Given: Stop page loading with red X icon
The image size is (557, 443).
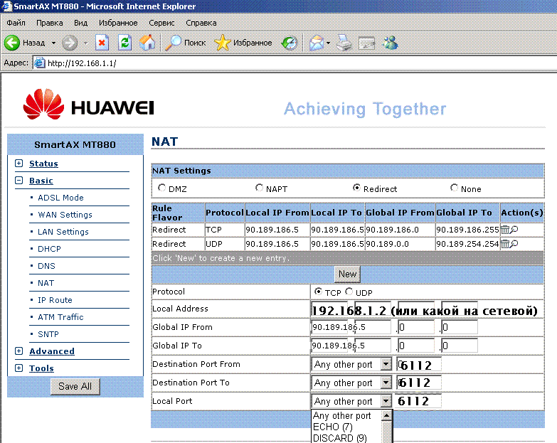Looking at the screenshot, I should point(102,43).
